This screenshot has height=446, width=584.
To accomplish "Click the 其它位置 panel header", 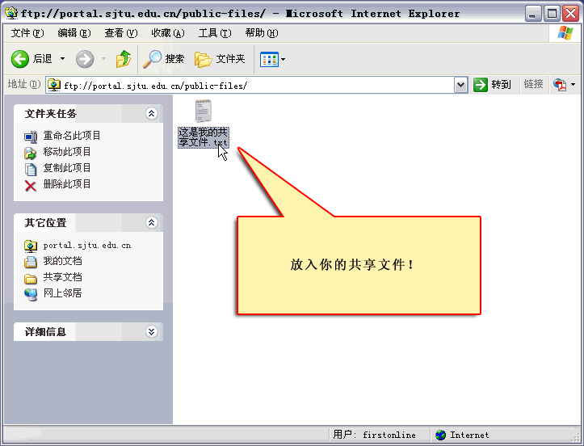I will pos(88,223).
